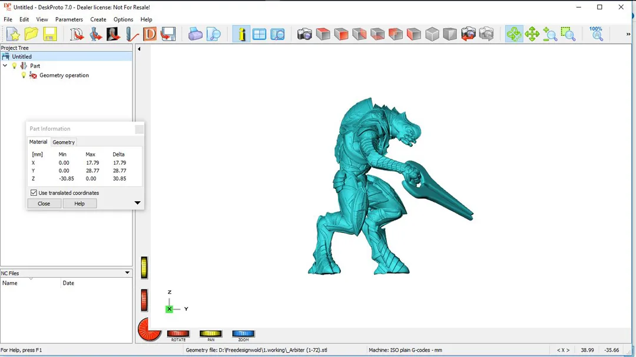Click the Close button in Part Information
Image resolution: width=636 pixels, height=357 pixels.
pos(44,203)
